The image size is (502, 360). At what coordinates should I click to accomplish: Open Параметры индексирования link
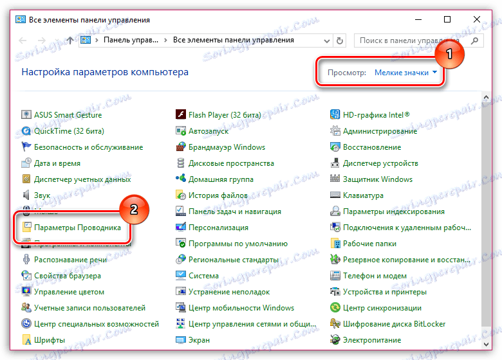click(393, 212)
